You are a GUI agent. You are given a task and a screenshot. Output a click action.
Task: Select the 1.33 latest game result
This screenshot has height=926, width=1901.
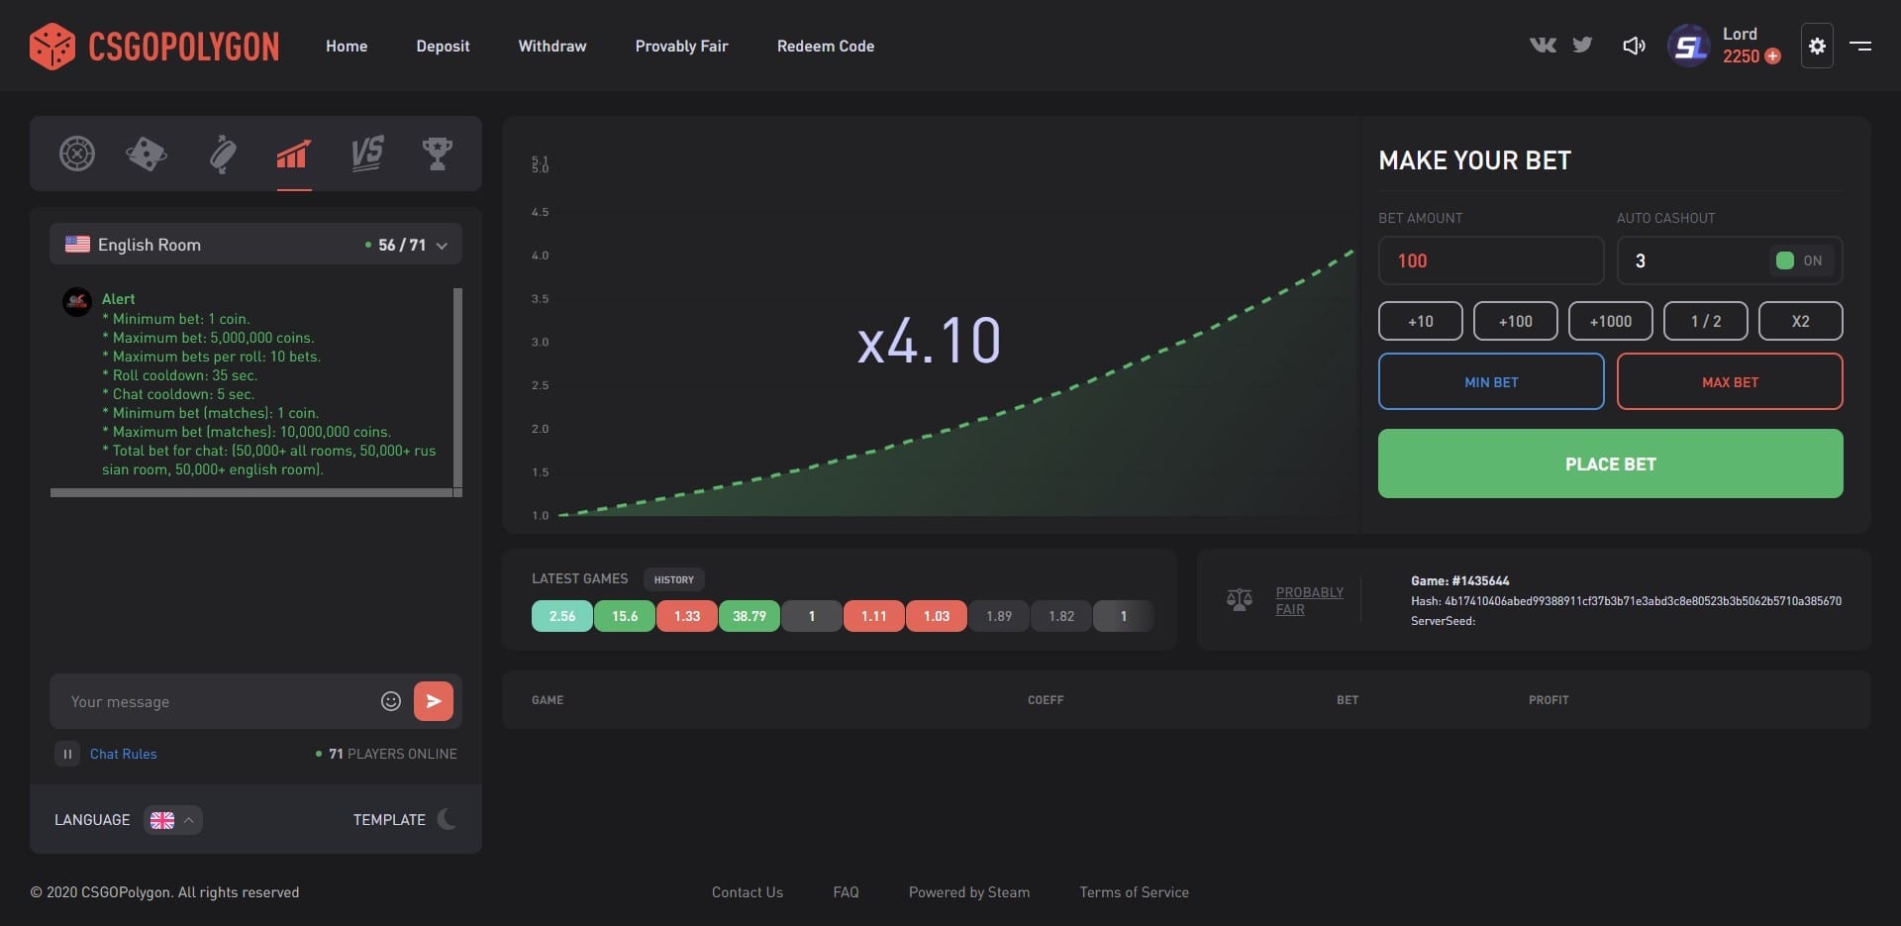(687, 616)
